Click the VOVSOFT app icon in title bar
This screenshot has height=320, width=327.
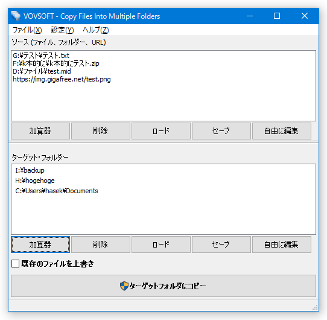pos(16,16)
